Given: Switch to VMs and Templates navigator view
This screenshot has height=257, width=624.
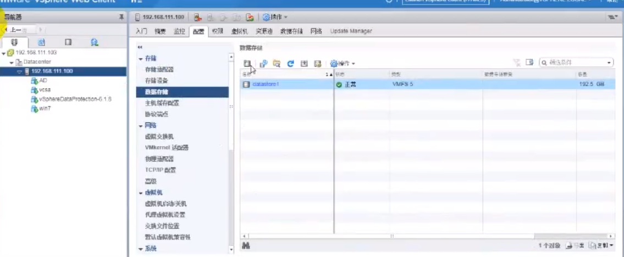Looking at the screenshot, I should click(x=41, y=42).
